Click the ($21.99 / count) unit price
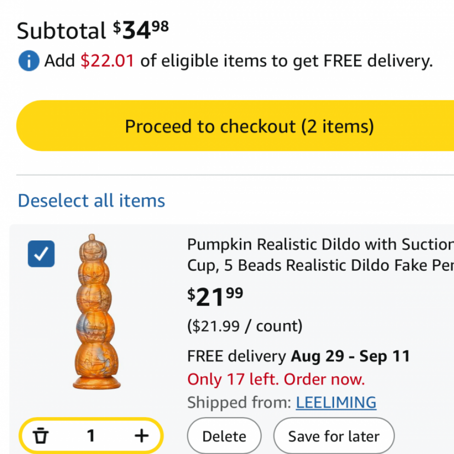454x454 pixels. (x=245, y=326)
